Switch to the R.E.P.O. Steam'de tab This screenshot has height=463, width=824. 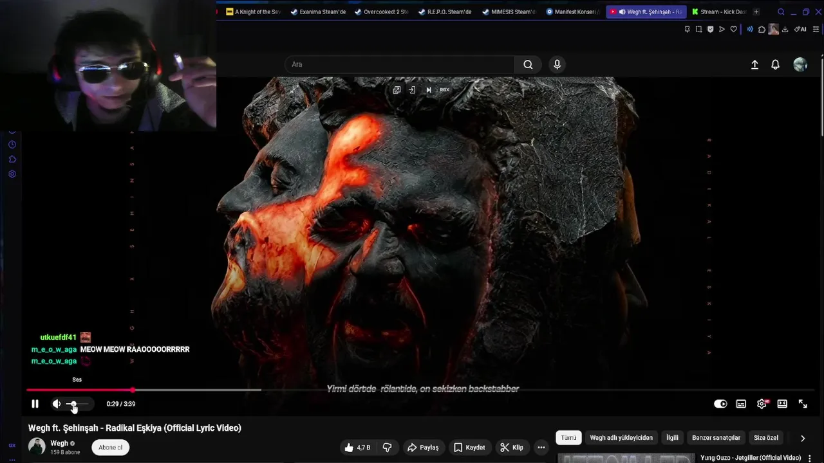pyautogui.click(x=445, y=12)
